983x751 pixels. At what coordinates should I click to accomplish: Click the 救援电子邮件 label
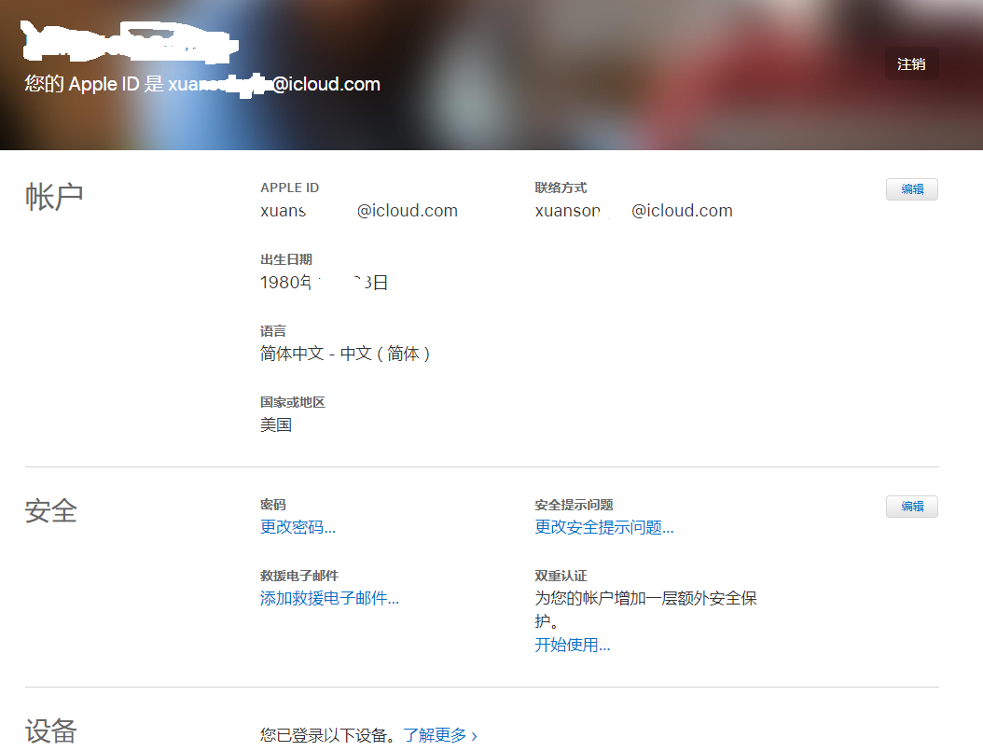tap(299, 577)
